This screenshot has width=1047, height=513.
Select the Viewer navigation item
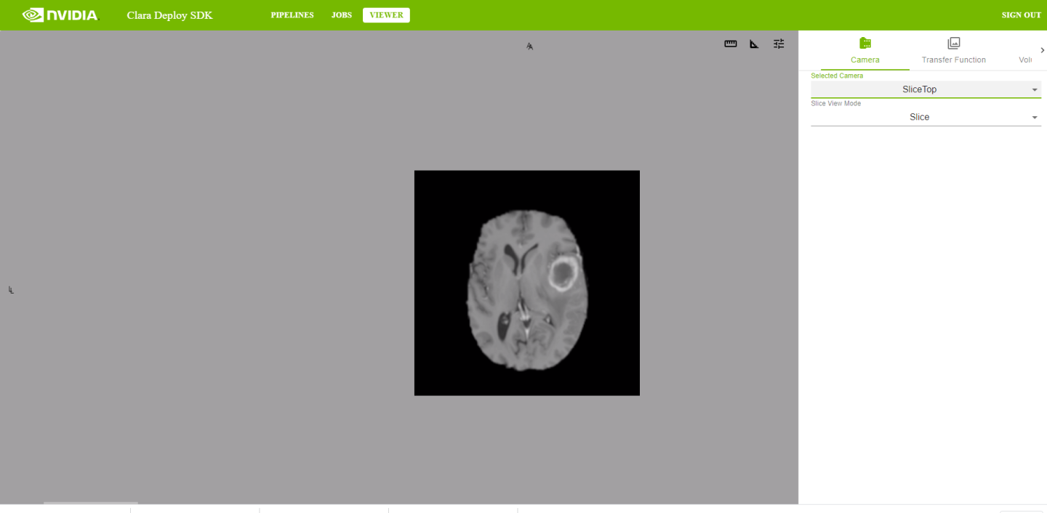pos(386,15)
